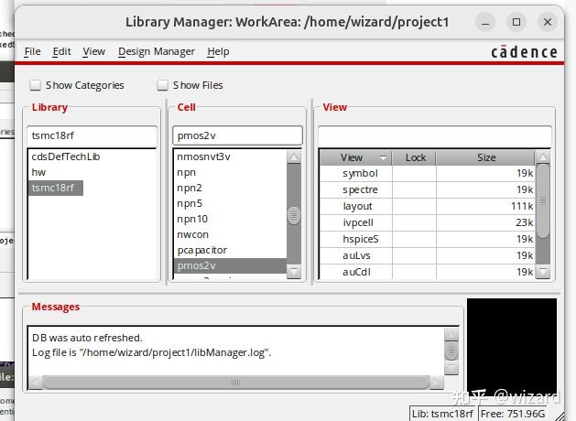Click the Size column header
This screenshot has width=576, height=421.
(x=485, y=157)
